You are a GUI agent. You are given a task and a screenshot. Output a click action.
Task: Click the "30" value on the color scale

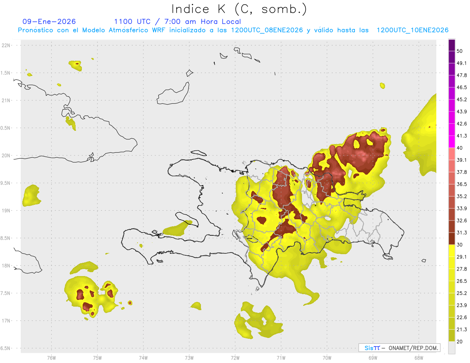(460, 245)
